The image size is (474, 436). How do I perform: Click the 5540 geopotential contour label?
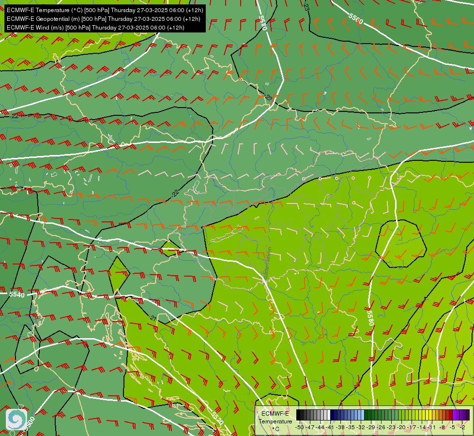[x=17, y=295]
